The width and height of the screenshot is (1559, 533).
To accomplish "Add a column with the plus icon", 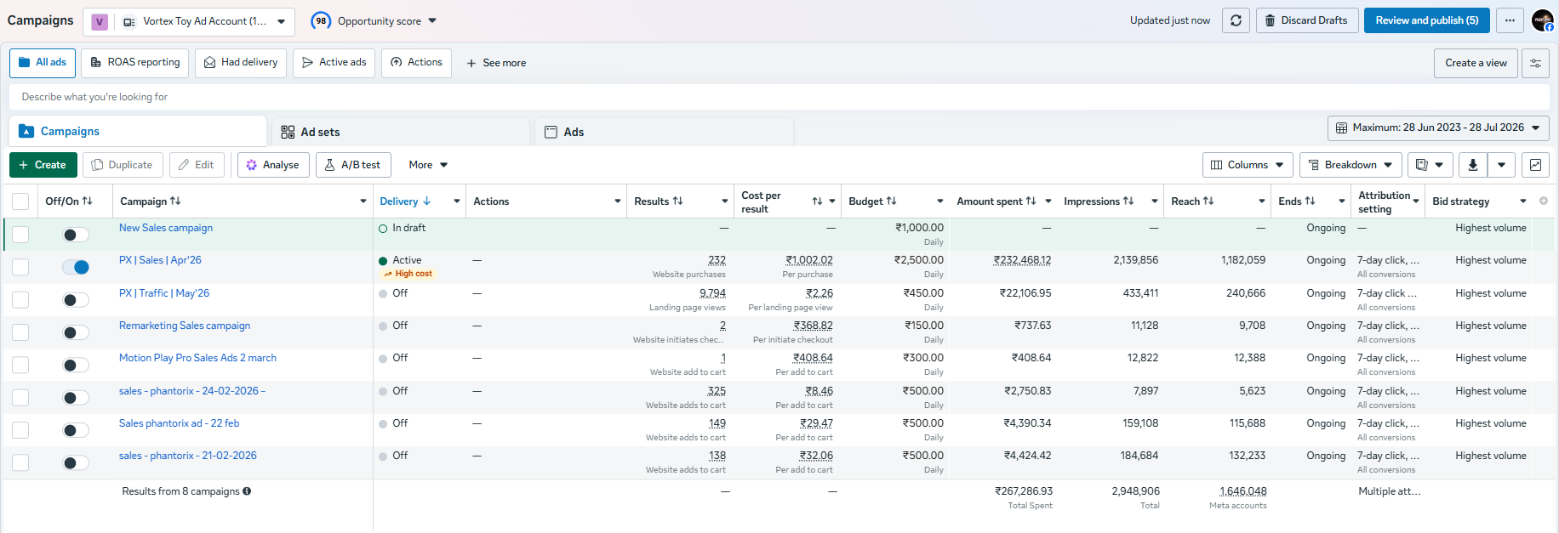I will [x=1544, y=201].
